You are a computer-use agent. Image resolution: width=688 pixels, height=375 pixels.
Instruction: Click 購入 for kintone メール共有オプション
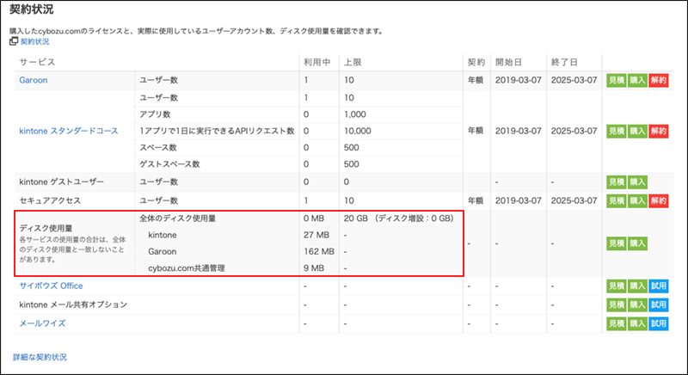[x=637, y=304]
